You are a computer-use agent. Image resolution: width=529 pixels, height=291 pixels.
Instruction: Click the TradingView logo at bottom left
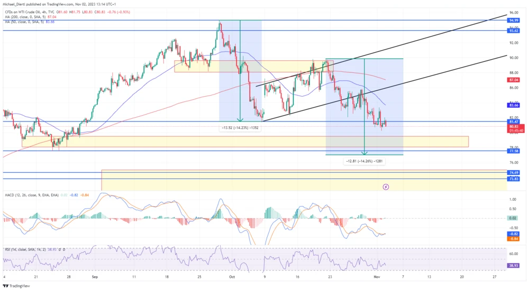tap(16, 286)
